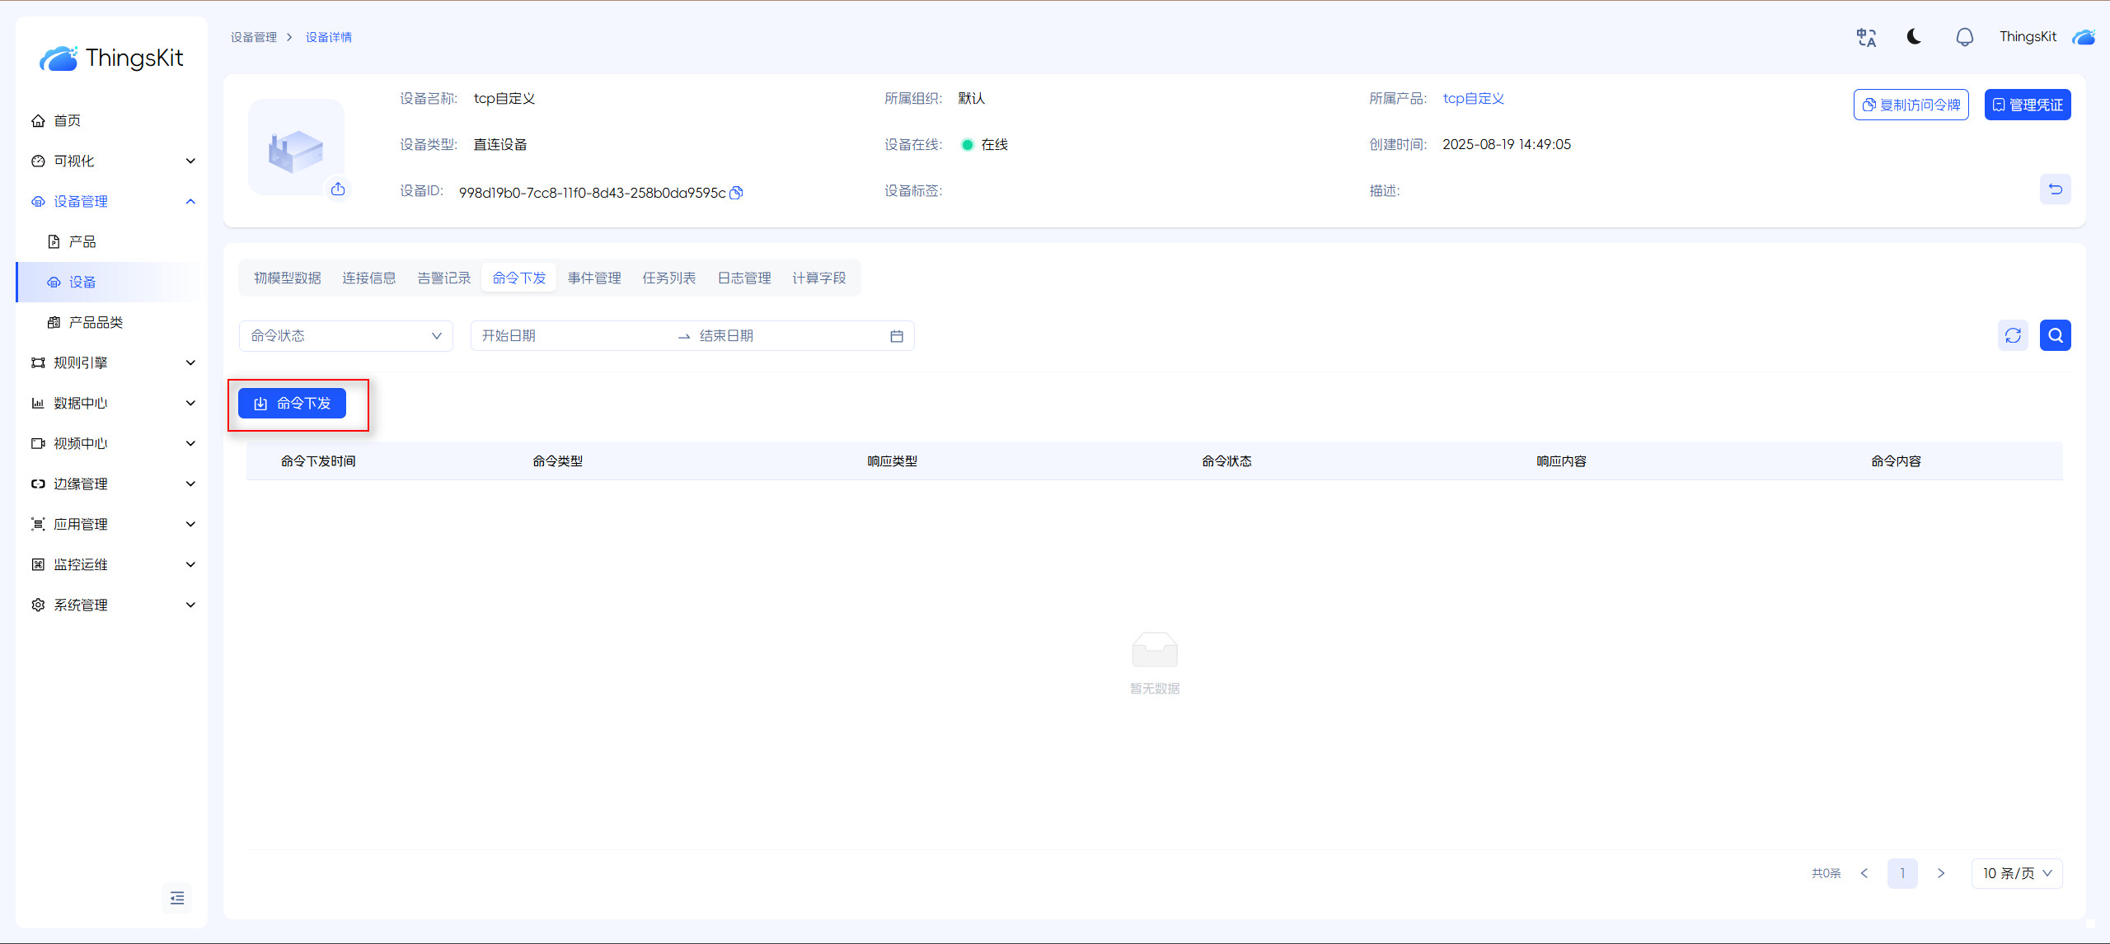The image size is (2110, 944).
Task: Collapse the sidebar menu icon
Action: [177, 898]
